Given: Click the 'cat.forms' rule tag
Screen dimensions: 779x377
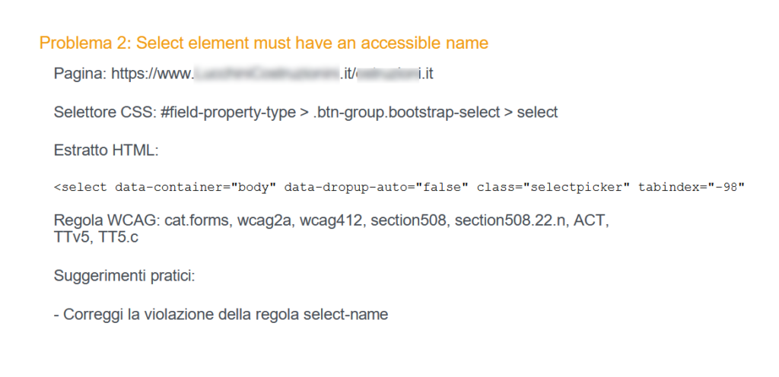Looking at the screenshot, I should click(199, 220).
